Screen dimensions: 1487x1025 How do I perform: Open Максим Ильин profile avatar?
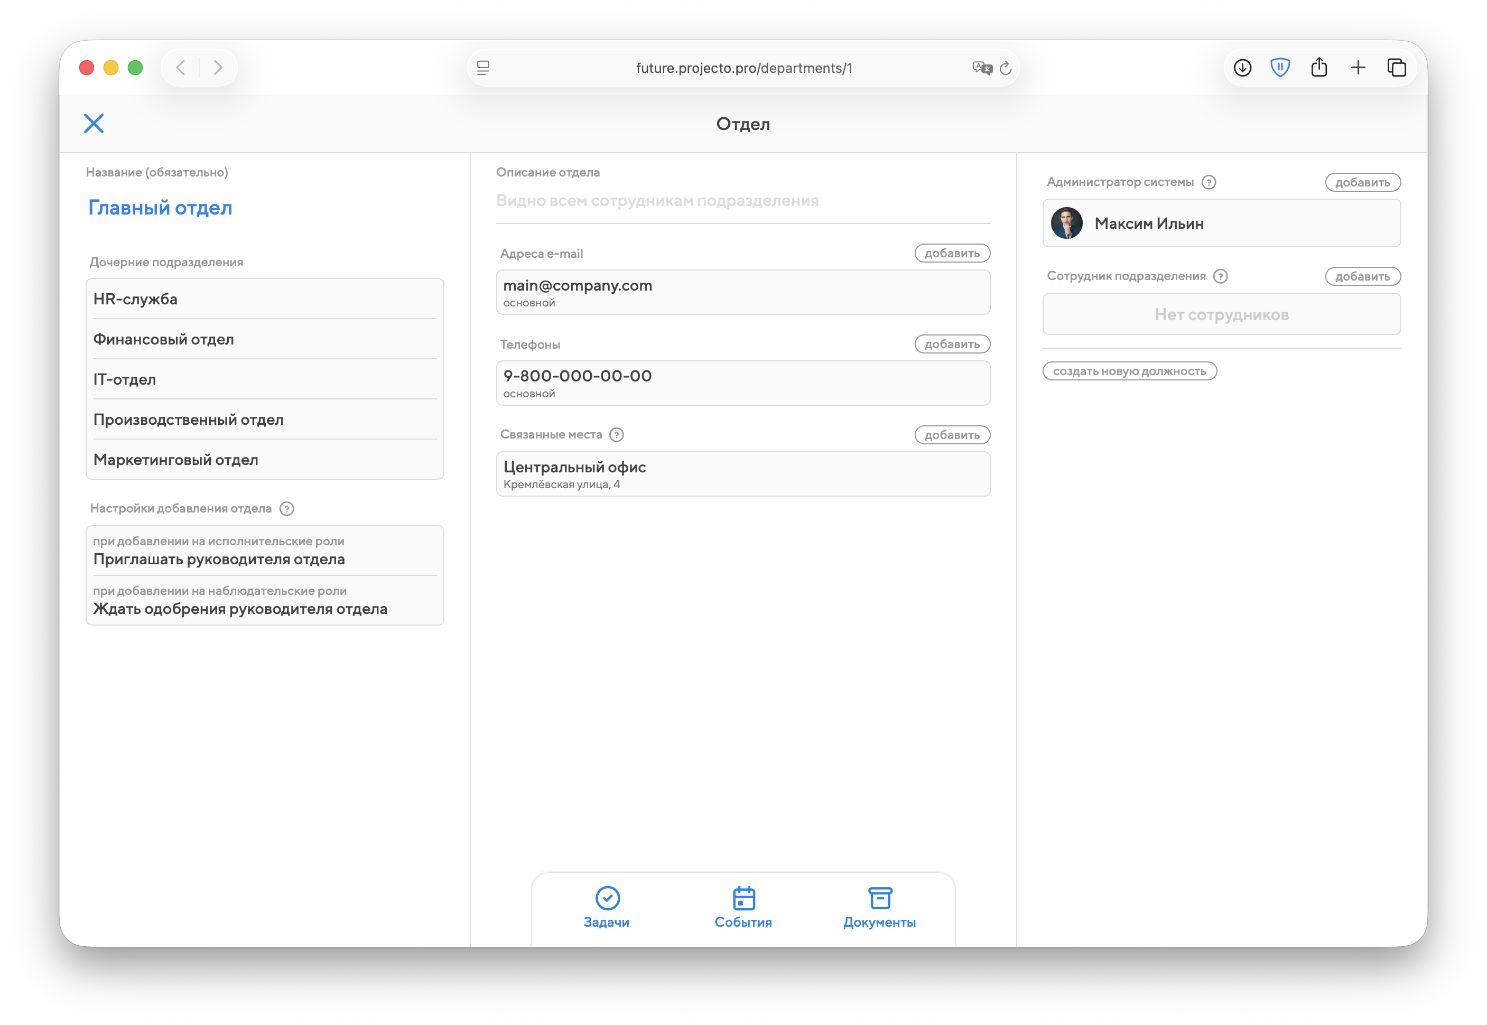(1066, 223)
